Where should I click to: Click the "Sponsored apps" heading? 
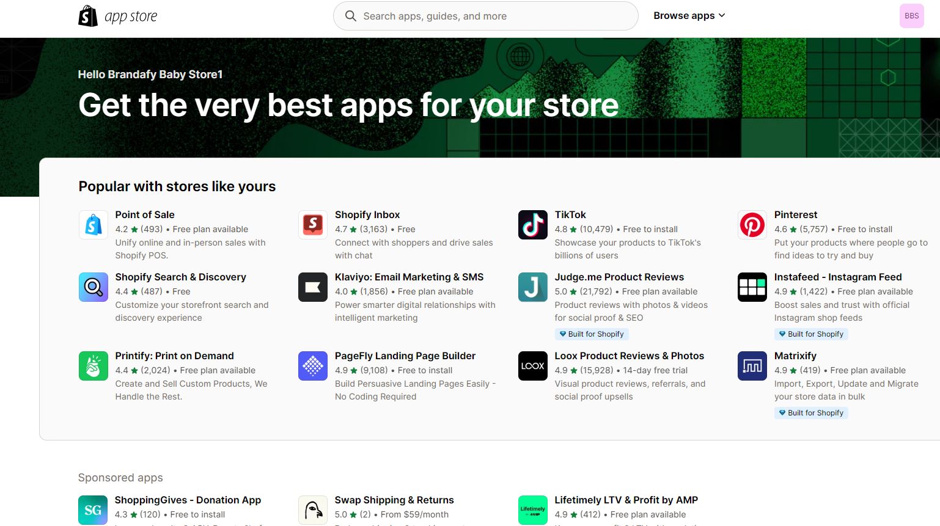tap(120, 478)
